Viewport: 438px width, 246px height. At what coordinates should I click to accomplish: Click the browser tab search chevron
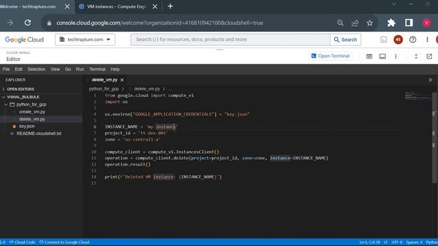(x=394, y=4)
